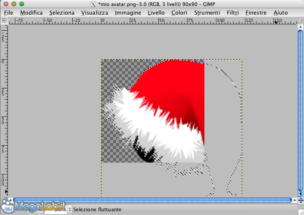
Task: Open the Strumenti menu
Action: pos(207,13)
